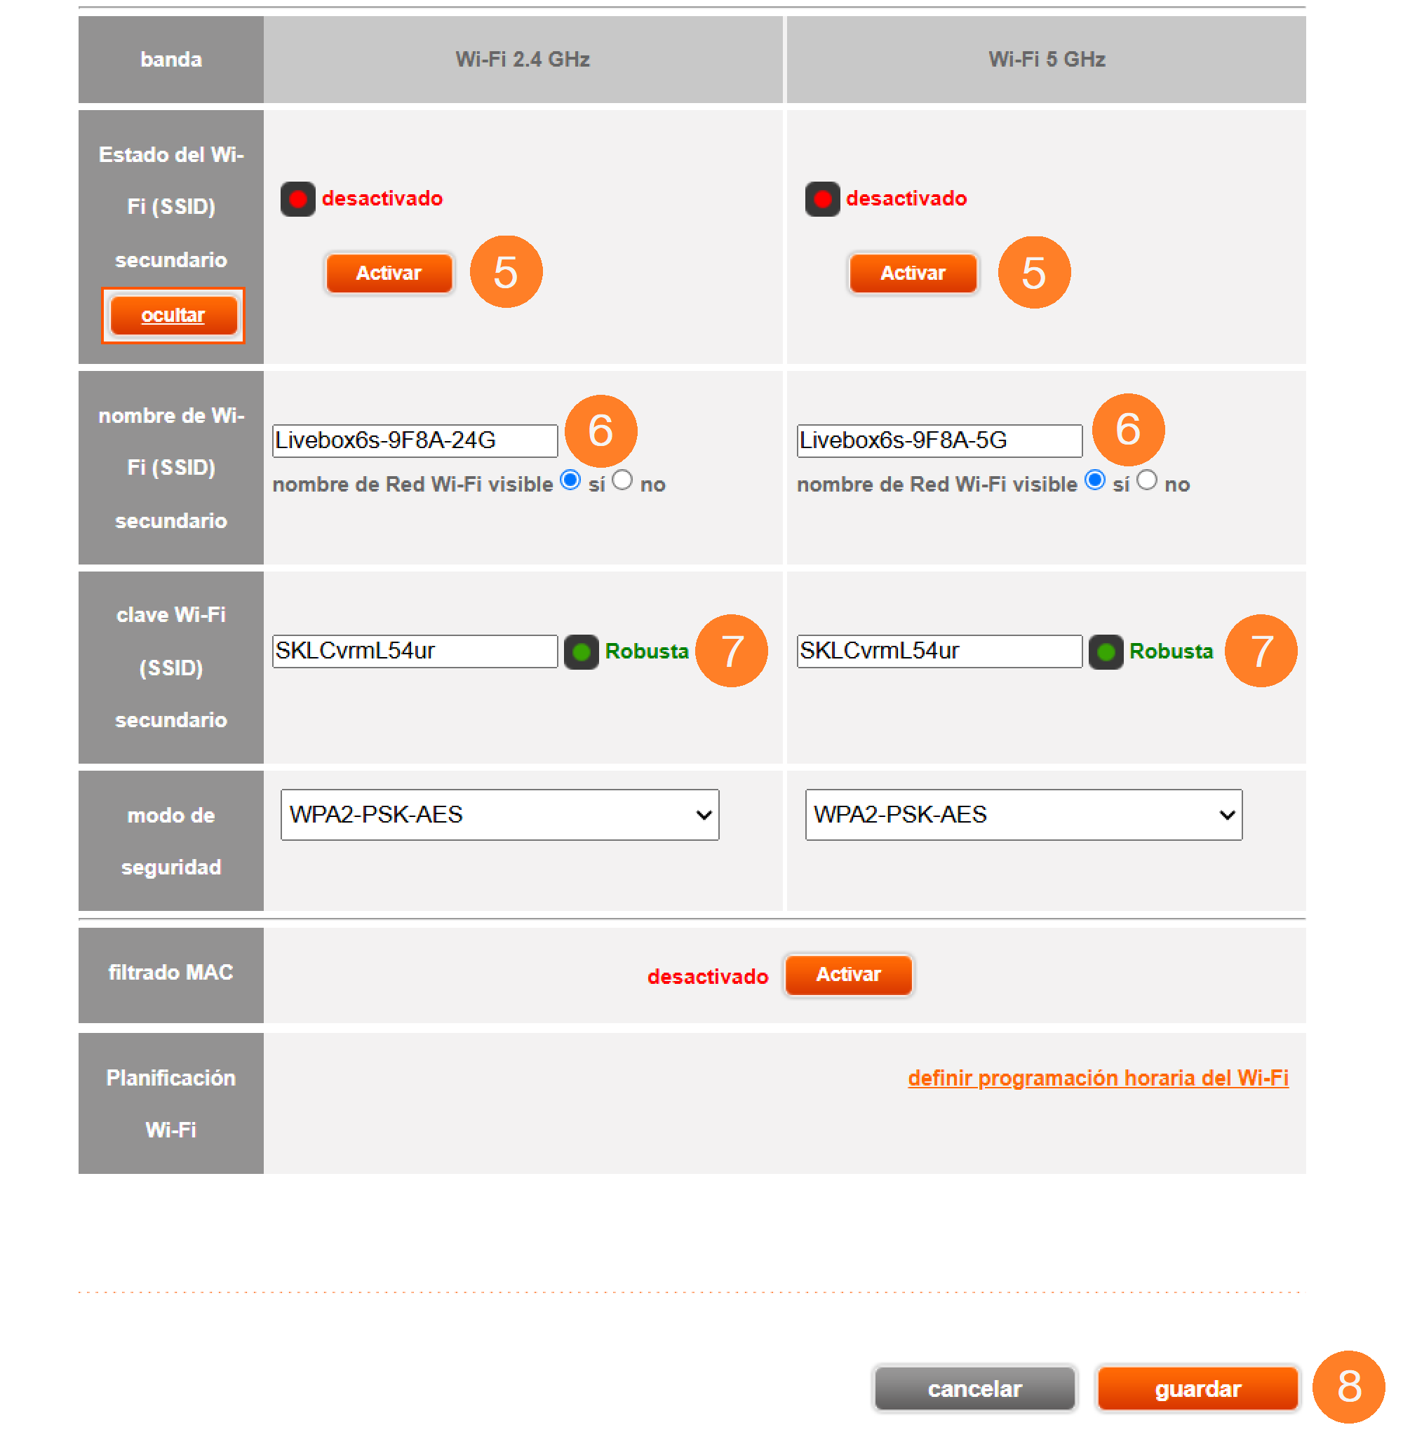Viewport: 1403px width, 1453px height.
Task: Click step 6 badge next to 5G SSID
Action: (x=1127, y=429)
